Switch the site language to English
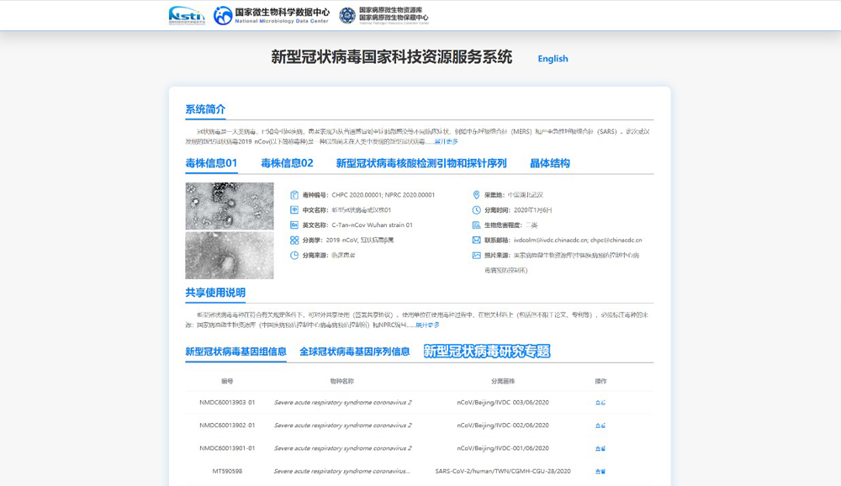 [553, 59]
